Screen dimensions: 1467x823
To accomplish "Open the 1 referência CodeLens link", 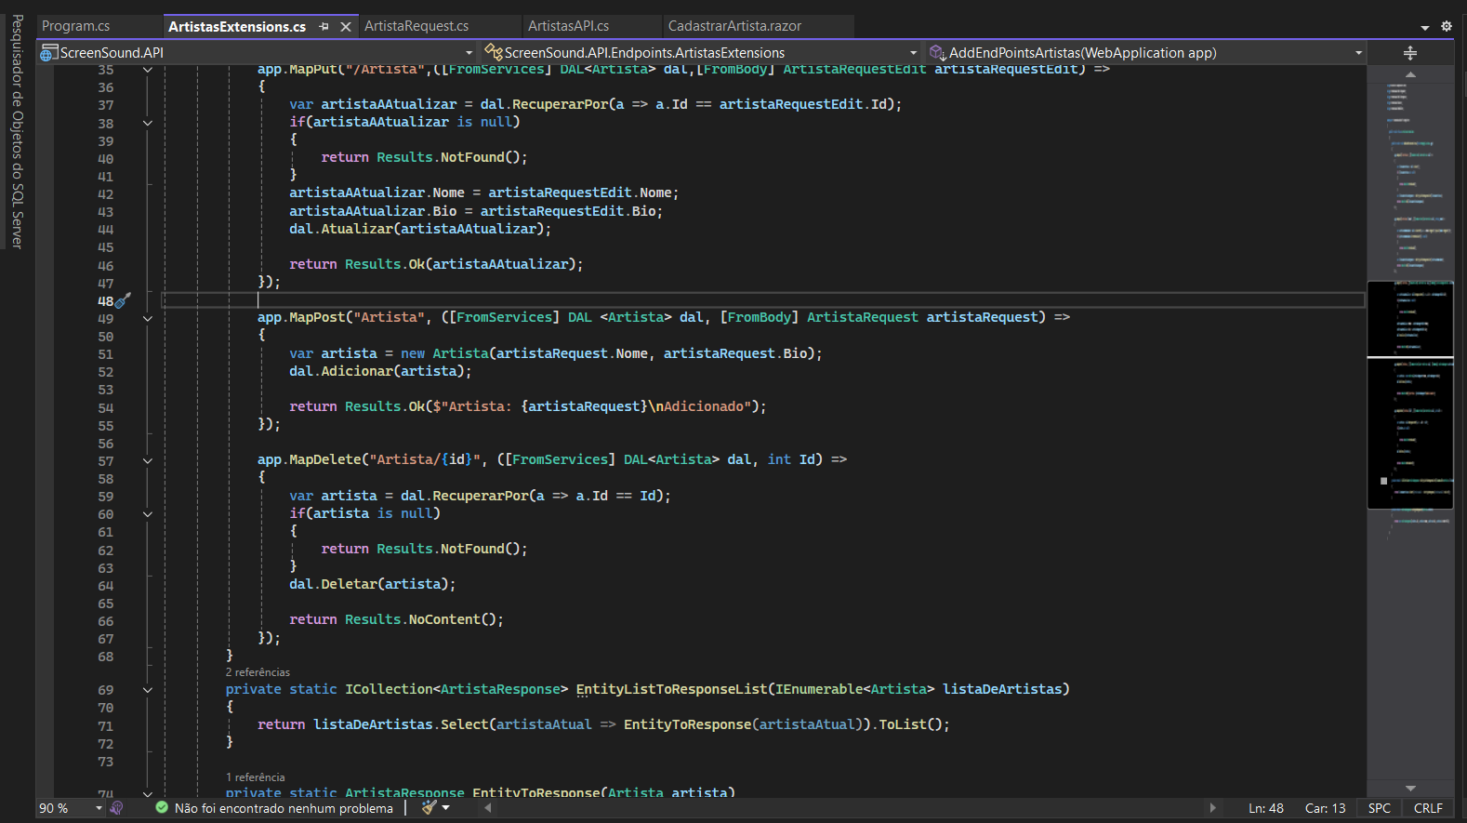I will (255, 777).
